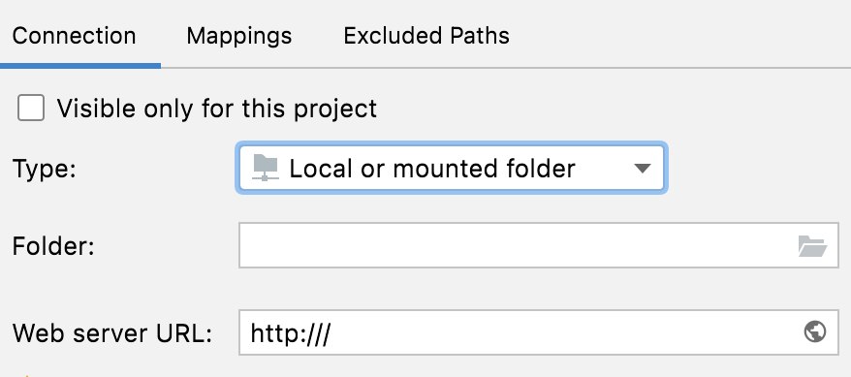851x377 pixels.
Task: Click the network folder icon in Type selector
Action: pyautogui.click(x=266, y=168)
